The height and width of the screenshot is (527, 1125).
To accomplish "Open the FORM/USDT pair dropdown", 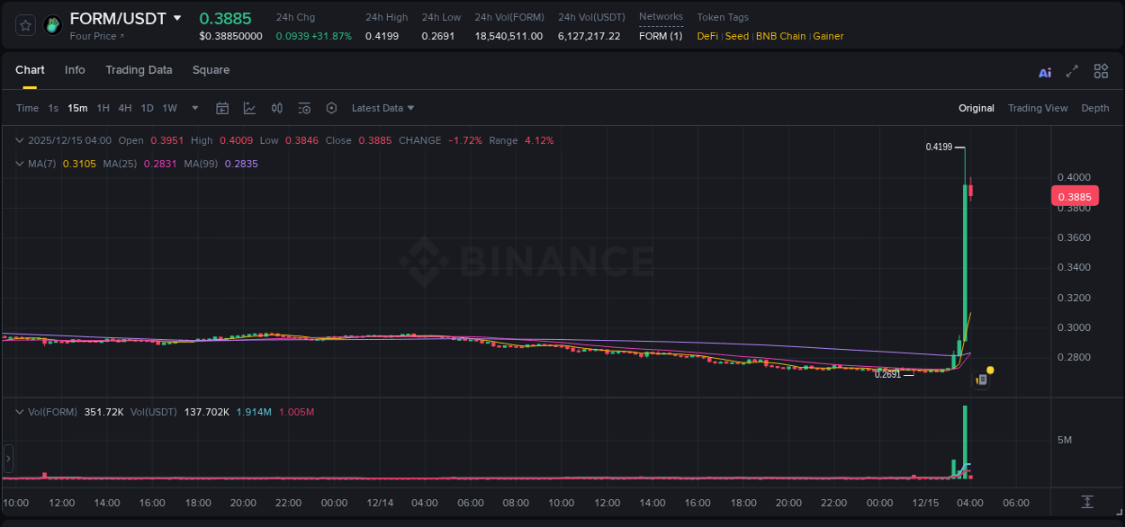I will click(176, 17).
